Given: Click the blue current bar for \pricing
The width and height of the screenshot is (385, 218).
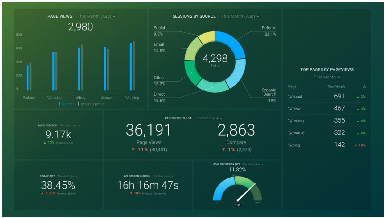Looking at the screenshot, I should (131, 66).
